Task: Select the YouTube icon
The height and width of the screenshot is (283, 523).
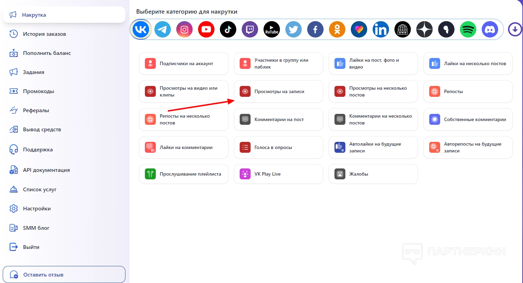Action: point(206,30)
